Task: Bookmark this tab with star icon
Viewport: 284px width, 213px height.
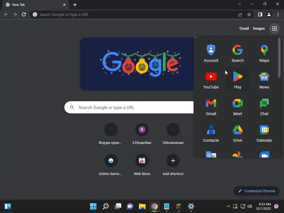Action: [249, 14]
